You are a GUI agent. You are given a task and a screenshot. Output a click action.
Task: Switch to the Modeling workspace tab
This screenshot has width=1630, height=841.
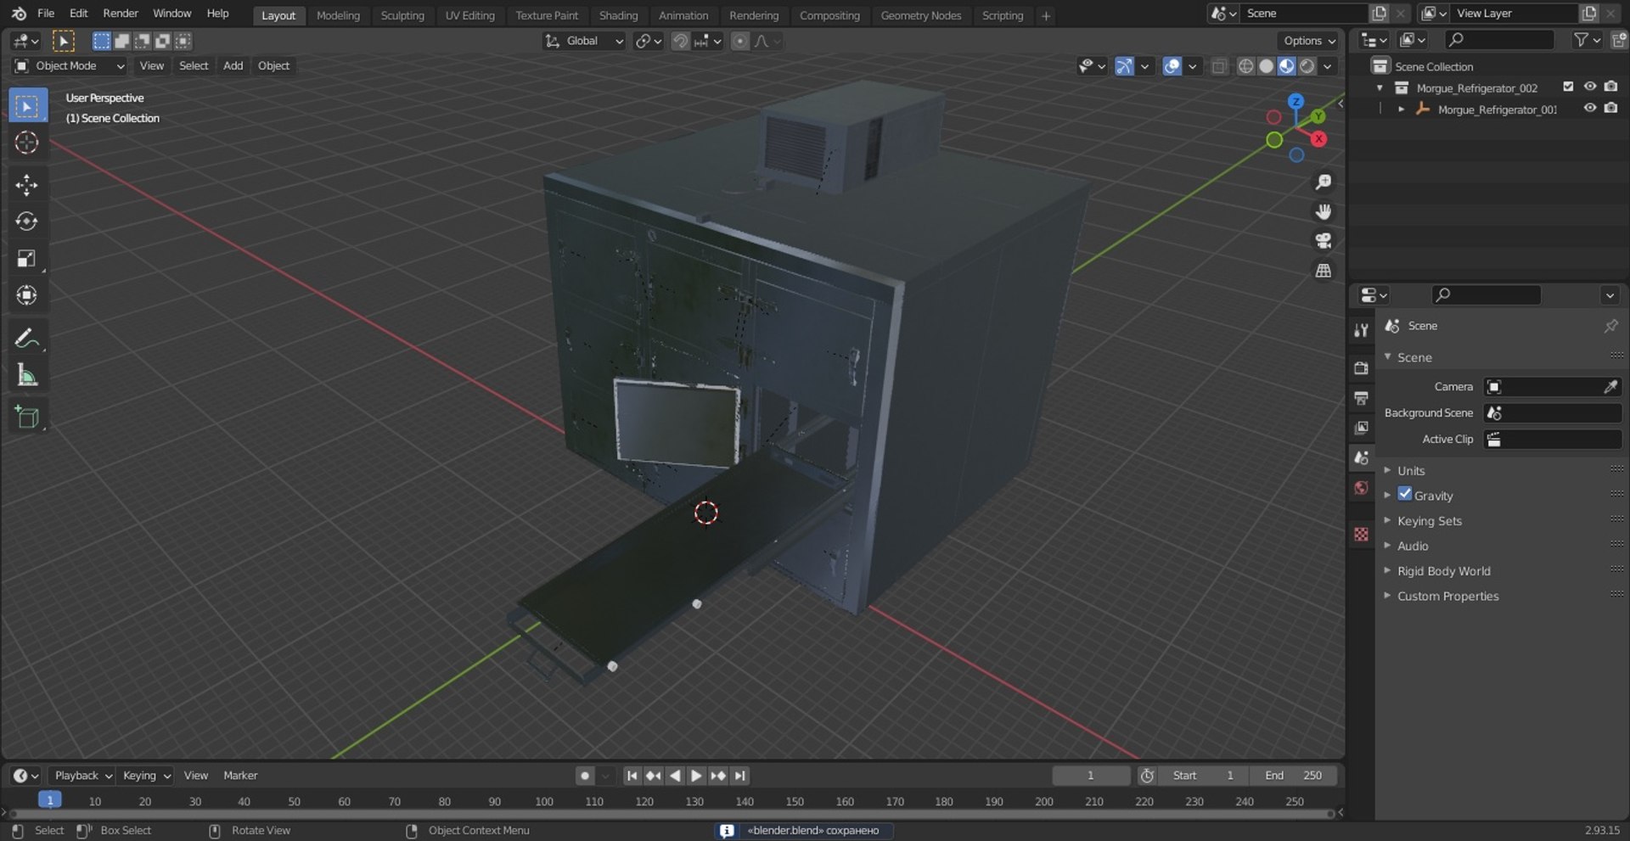click(x=338, y=15)
